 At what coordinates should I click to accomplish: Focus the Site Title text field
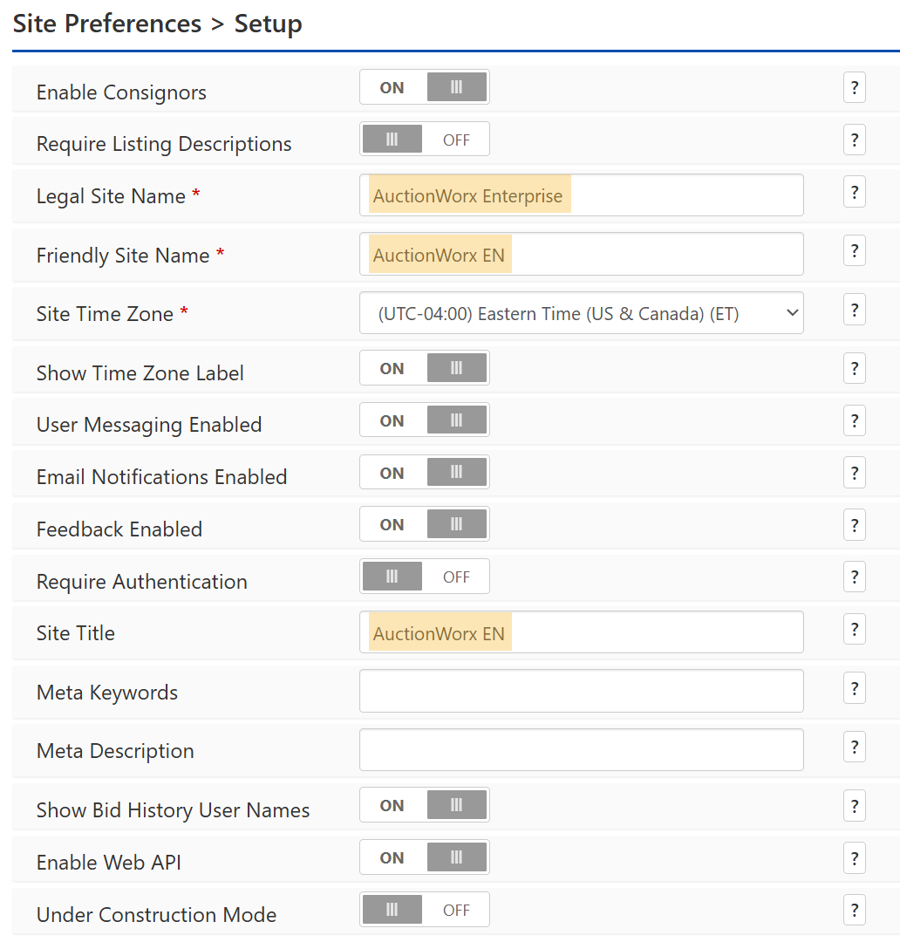[x=581, y=632]
